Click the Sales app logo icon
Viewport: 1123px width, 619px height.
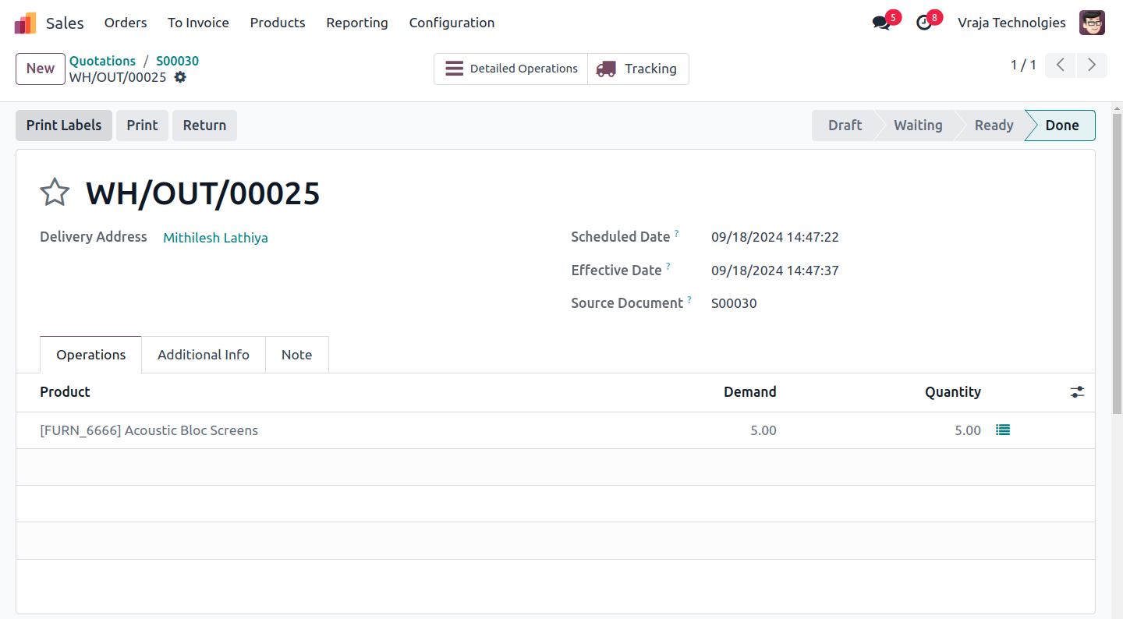click(25, 23)
